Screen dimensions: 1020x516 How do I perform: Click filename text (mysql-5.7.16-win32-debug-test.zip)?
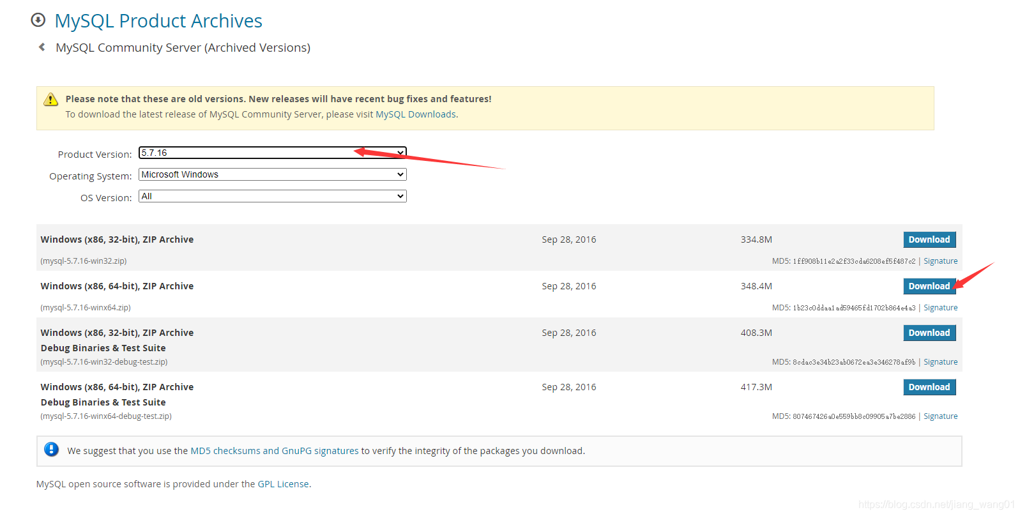[x=104, y=362]
